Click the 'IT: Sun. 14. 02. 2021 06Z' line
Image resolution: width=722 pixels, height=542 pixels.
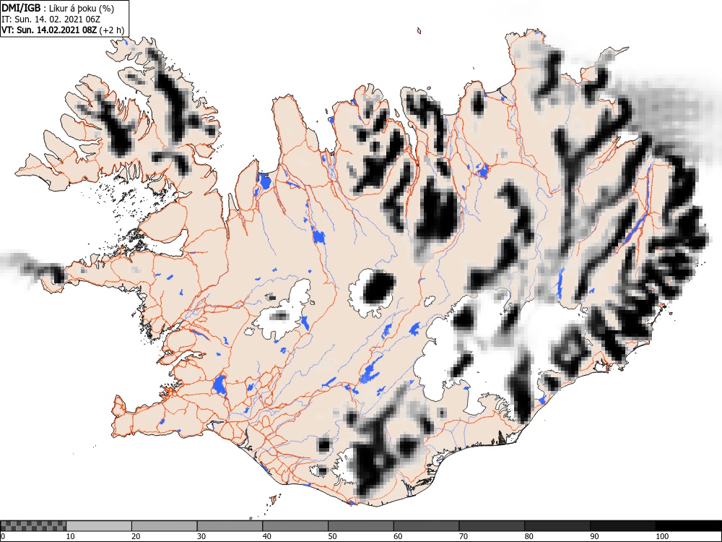(51, 20)
